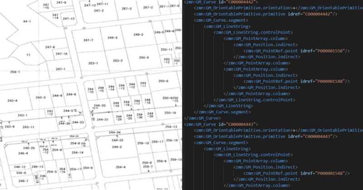The width and height of the screenshot is (363, 190).
Task: Click parcel label 258-17
Action: (x=157, y=141)
